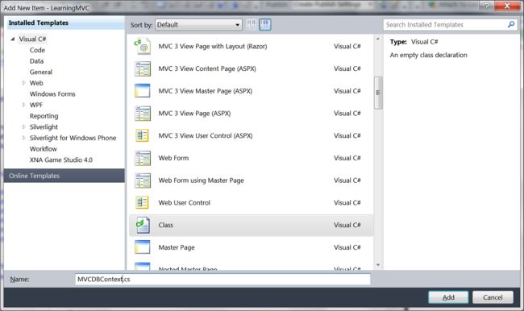The height and width of the screenshot is (311, 524).
Task: Click the search magnifier icon
Action: (511, 24)
